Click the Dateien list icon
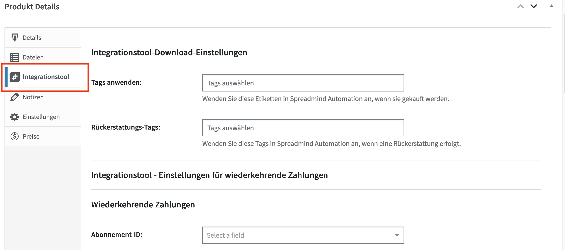 [x=15, y=57]
